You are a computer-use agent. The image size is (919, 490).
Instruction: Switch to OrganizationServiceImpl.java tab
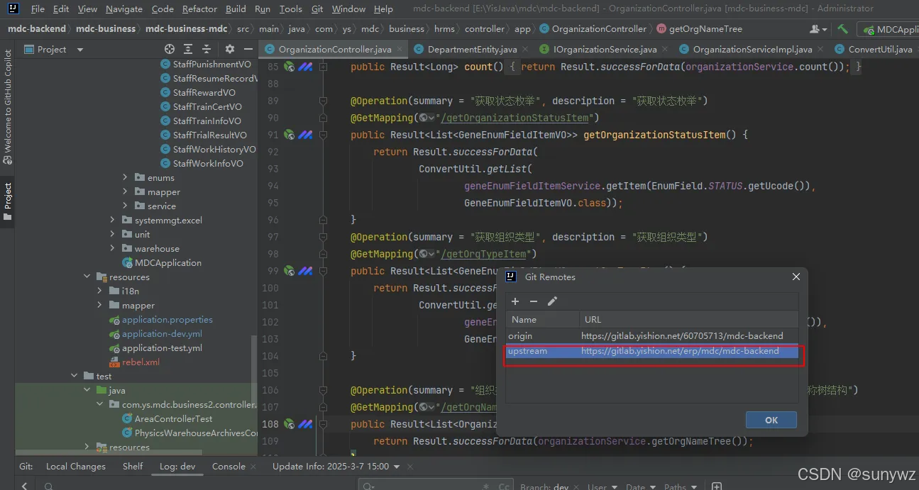752,50
